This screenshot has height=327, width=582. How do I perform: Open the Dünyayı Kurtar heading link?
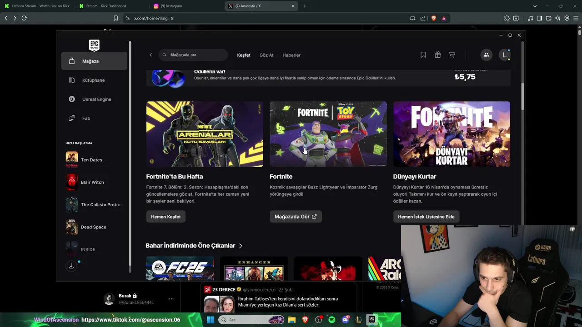click(415, 177)
